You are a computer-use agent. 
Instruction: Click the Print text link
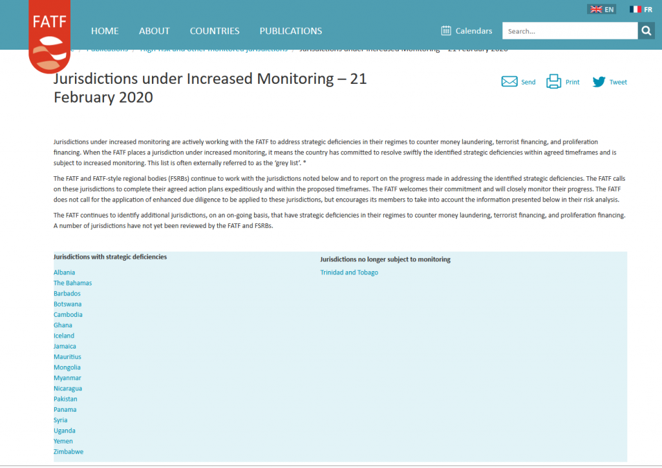573,82
